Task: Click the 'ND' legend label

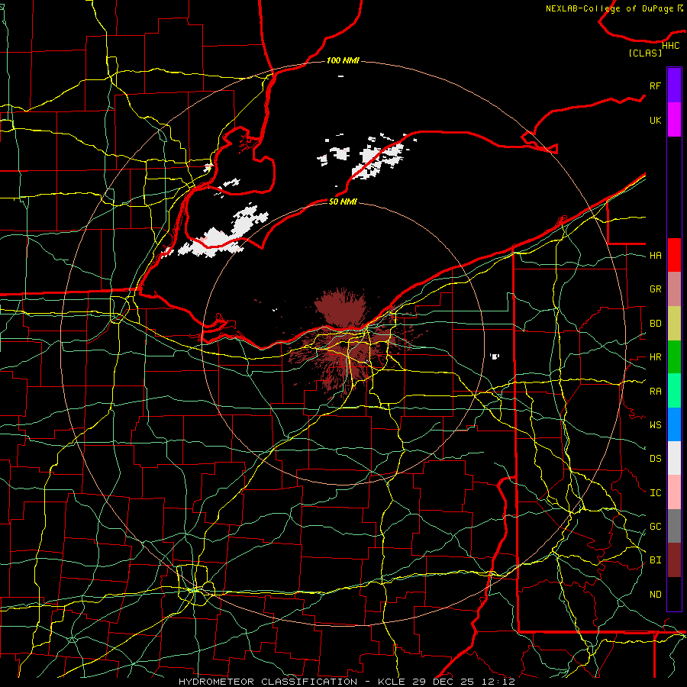Action: (655, 595)
